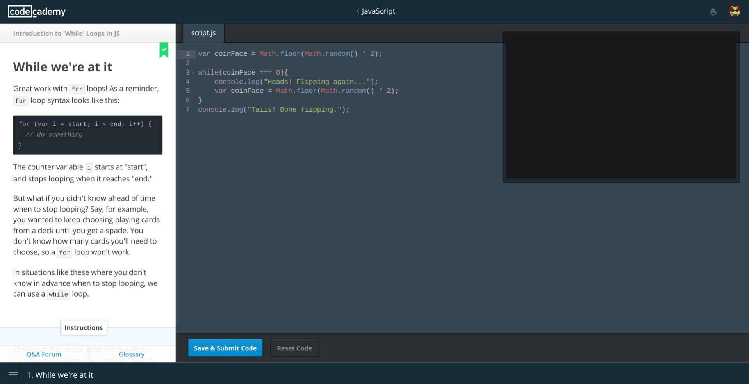The width and height of the screenshot is (749, 384).
Task: Open the Q&A Forum link
Action: point(44,354)
